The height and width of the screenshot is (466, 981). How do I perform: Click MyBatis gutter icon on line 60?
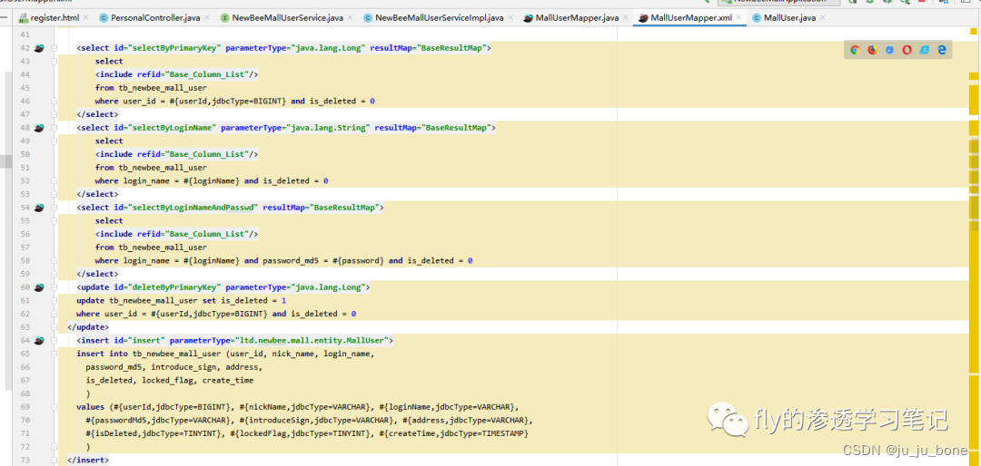pos(39,287)
